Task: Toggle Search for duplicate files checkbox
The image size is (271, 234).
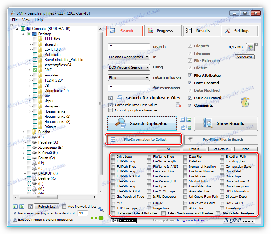Action: [111, 98]
